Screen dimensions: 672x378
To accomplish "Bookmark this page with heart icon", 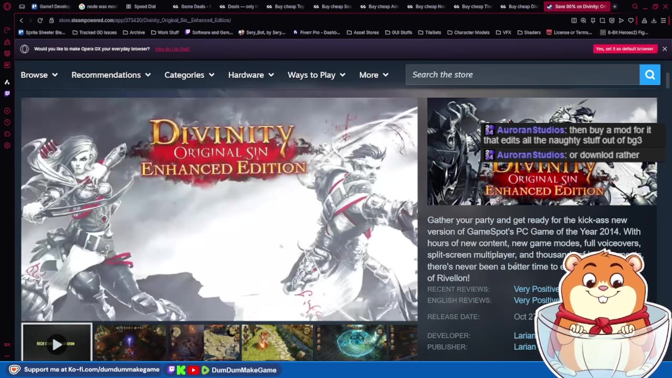I will coord(631,20).
